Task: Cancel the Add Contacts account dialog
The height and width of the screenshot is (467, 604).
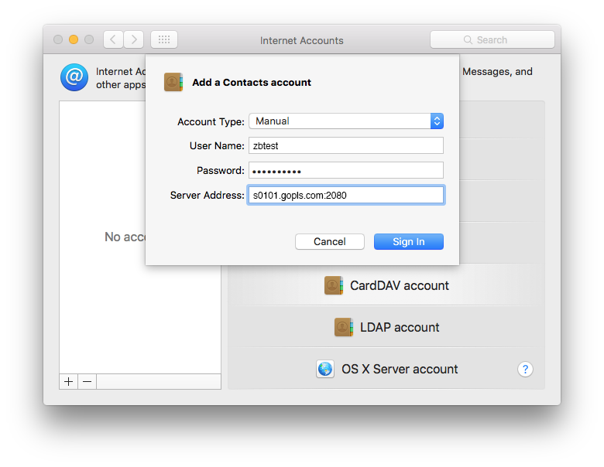Action: [329, 241]
